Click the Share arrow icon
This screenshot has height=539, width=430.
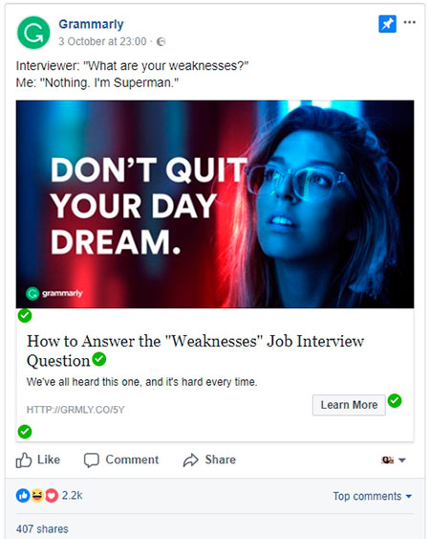pyautogui.click(x=190, y=460)
